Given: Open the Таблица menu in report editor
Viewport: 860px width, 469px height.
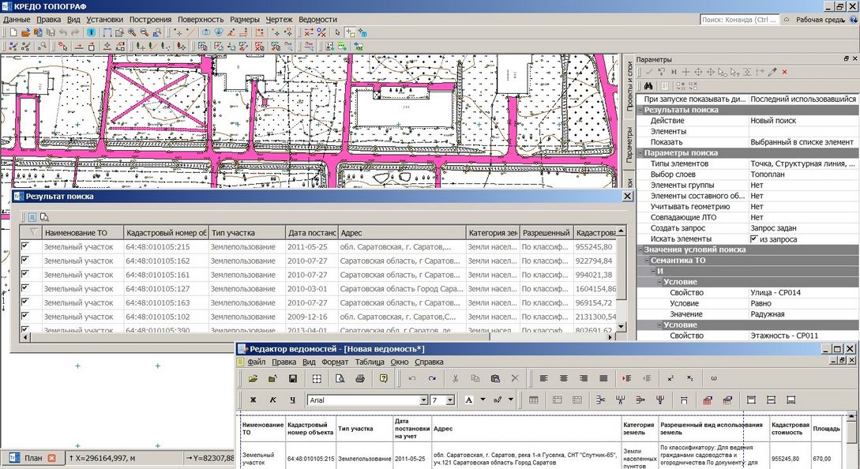Looking at the screenshot, I should coord(369,362).
